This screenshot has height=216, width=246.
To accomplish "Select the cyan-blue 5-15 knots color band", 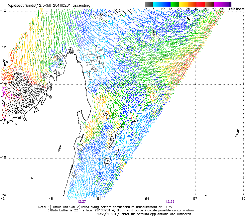I will click(162, 4).
